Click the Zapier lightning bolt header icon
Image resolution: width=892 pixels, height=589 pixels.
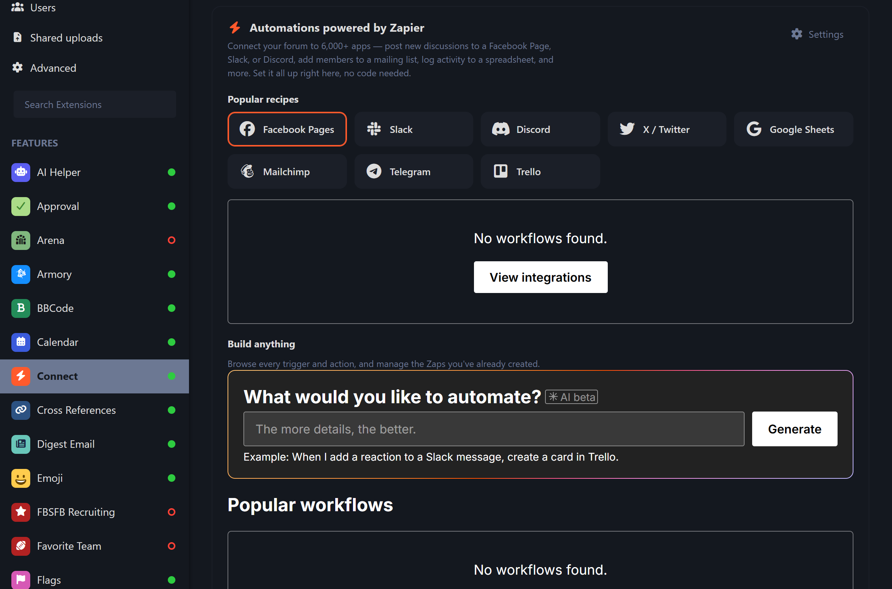tap(235, 28)
